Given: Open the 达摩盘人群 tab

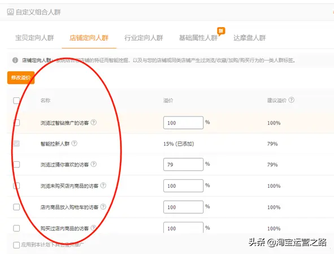Looking at the screenshot, I should tap(249, 38).
